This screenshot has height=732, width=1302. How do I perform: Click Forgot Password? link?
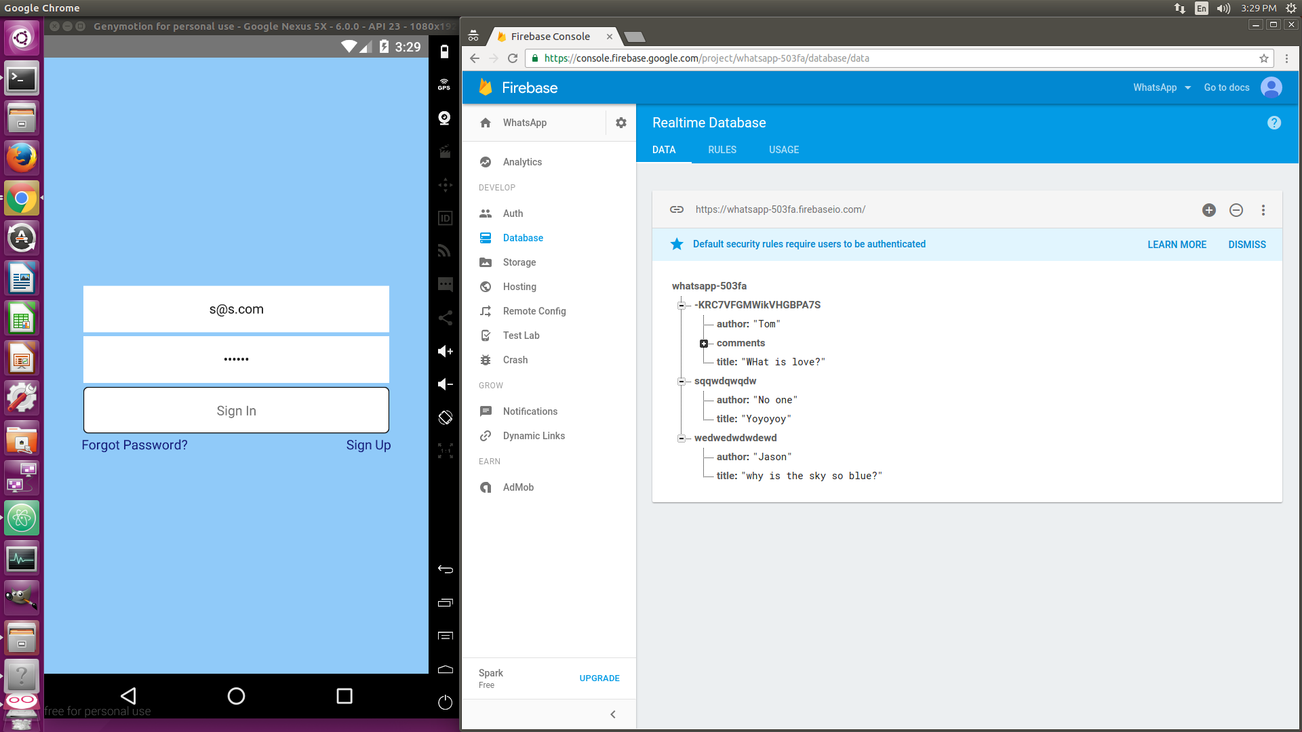[134, 445]
